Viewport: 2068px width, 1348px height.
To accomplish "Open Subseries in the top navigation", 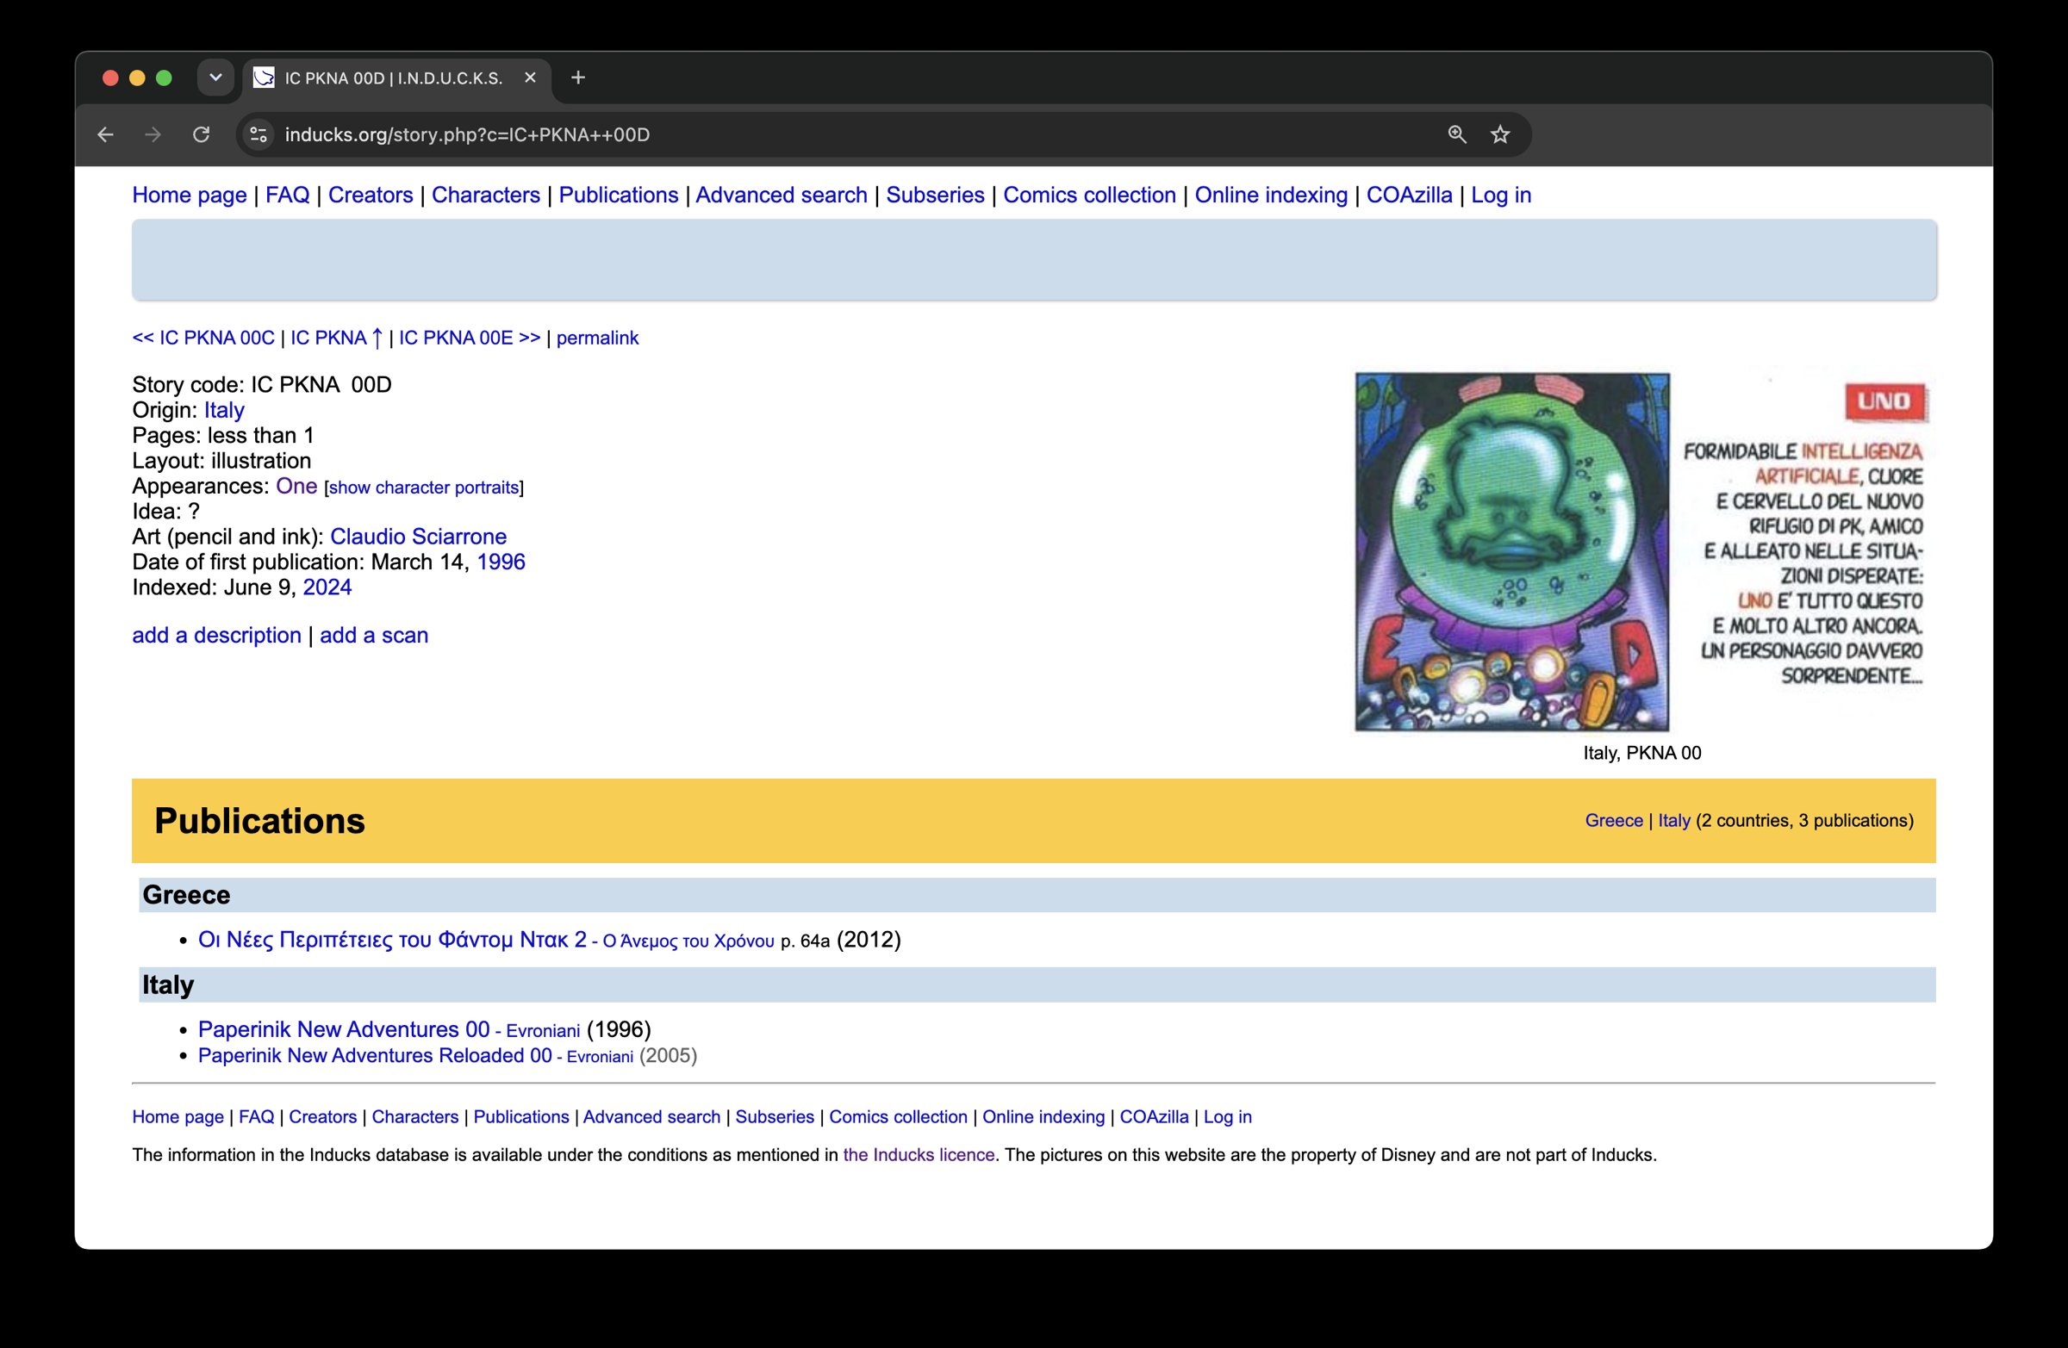I will (x=935, y=195).
